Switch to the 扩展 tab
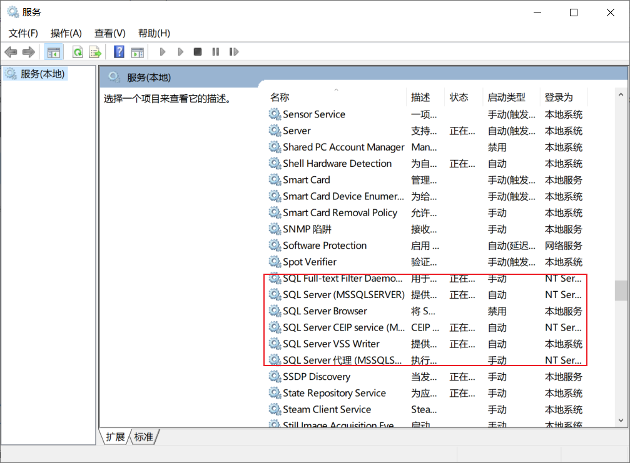630x463 pixels. (115, 437)
